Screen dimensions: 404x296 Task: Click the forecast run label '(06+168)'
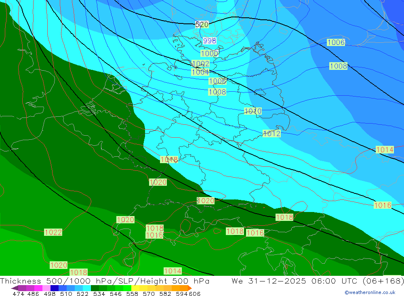click(383, 281)
